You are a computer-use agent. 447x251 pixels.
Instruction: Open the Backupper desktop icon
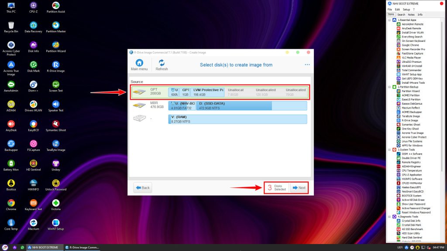pyautogui.click(x=11, y=146)
